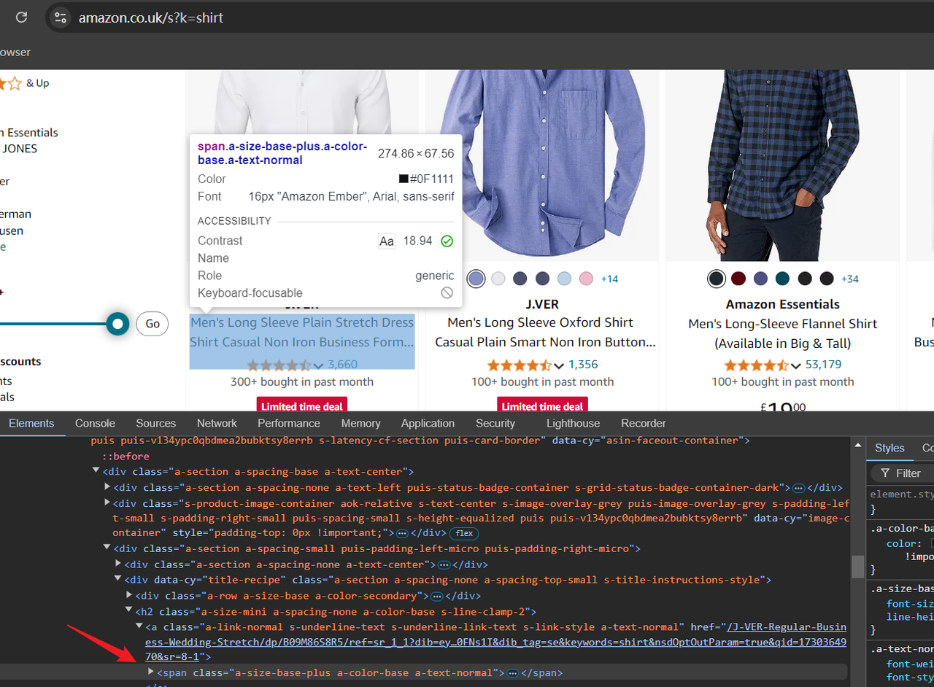This screenshot has height=687, width=934.
Task: Select the teal swatch on the Flannel Shirt
Action: (782, 279)
